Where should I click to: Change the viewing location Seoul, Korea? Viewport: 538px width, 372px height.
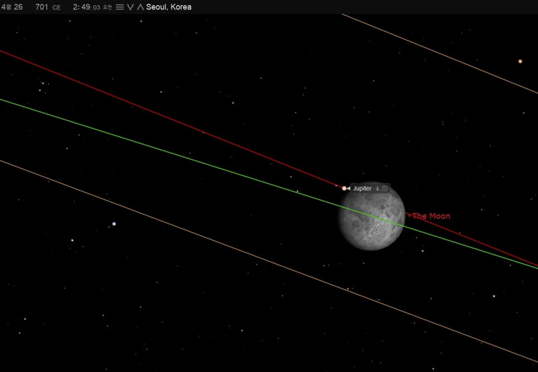coord(169,7)
